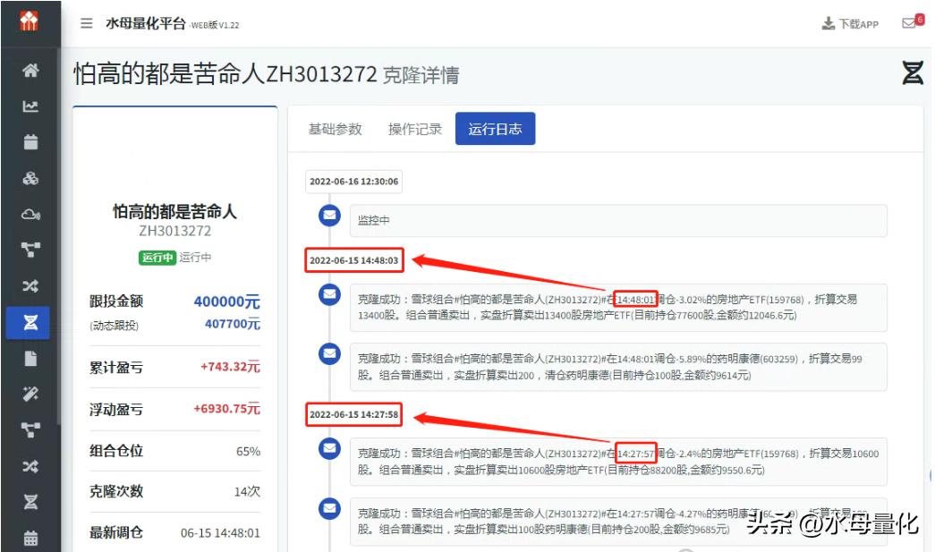Image resolution: width=935 pixels, height=552 pixels.
Task: Switch to the 基础参数 tab
Action: (x=336, y=128)
